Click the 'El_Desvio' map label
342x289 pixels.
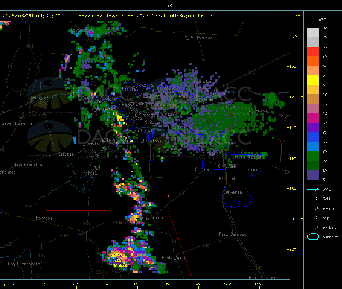89,144
